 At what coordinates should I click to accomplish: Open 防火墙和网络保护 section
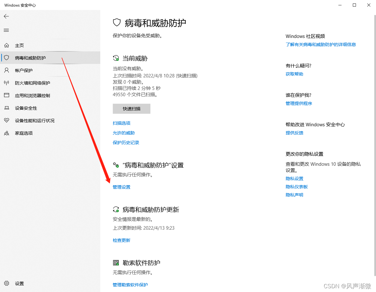pyautogui.click(x=50, y=83)
